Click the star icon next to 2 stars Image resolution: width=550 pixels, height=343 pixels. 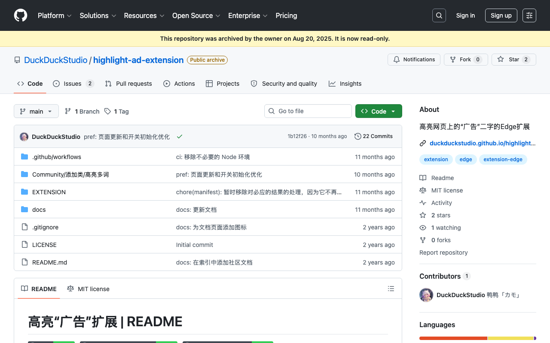tap(423, 215)
